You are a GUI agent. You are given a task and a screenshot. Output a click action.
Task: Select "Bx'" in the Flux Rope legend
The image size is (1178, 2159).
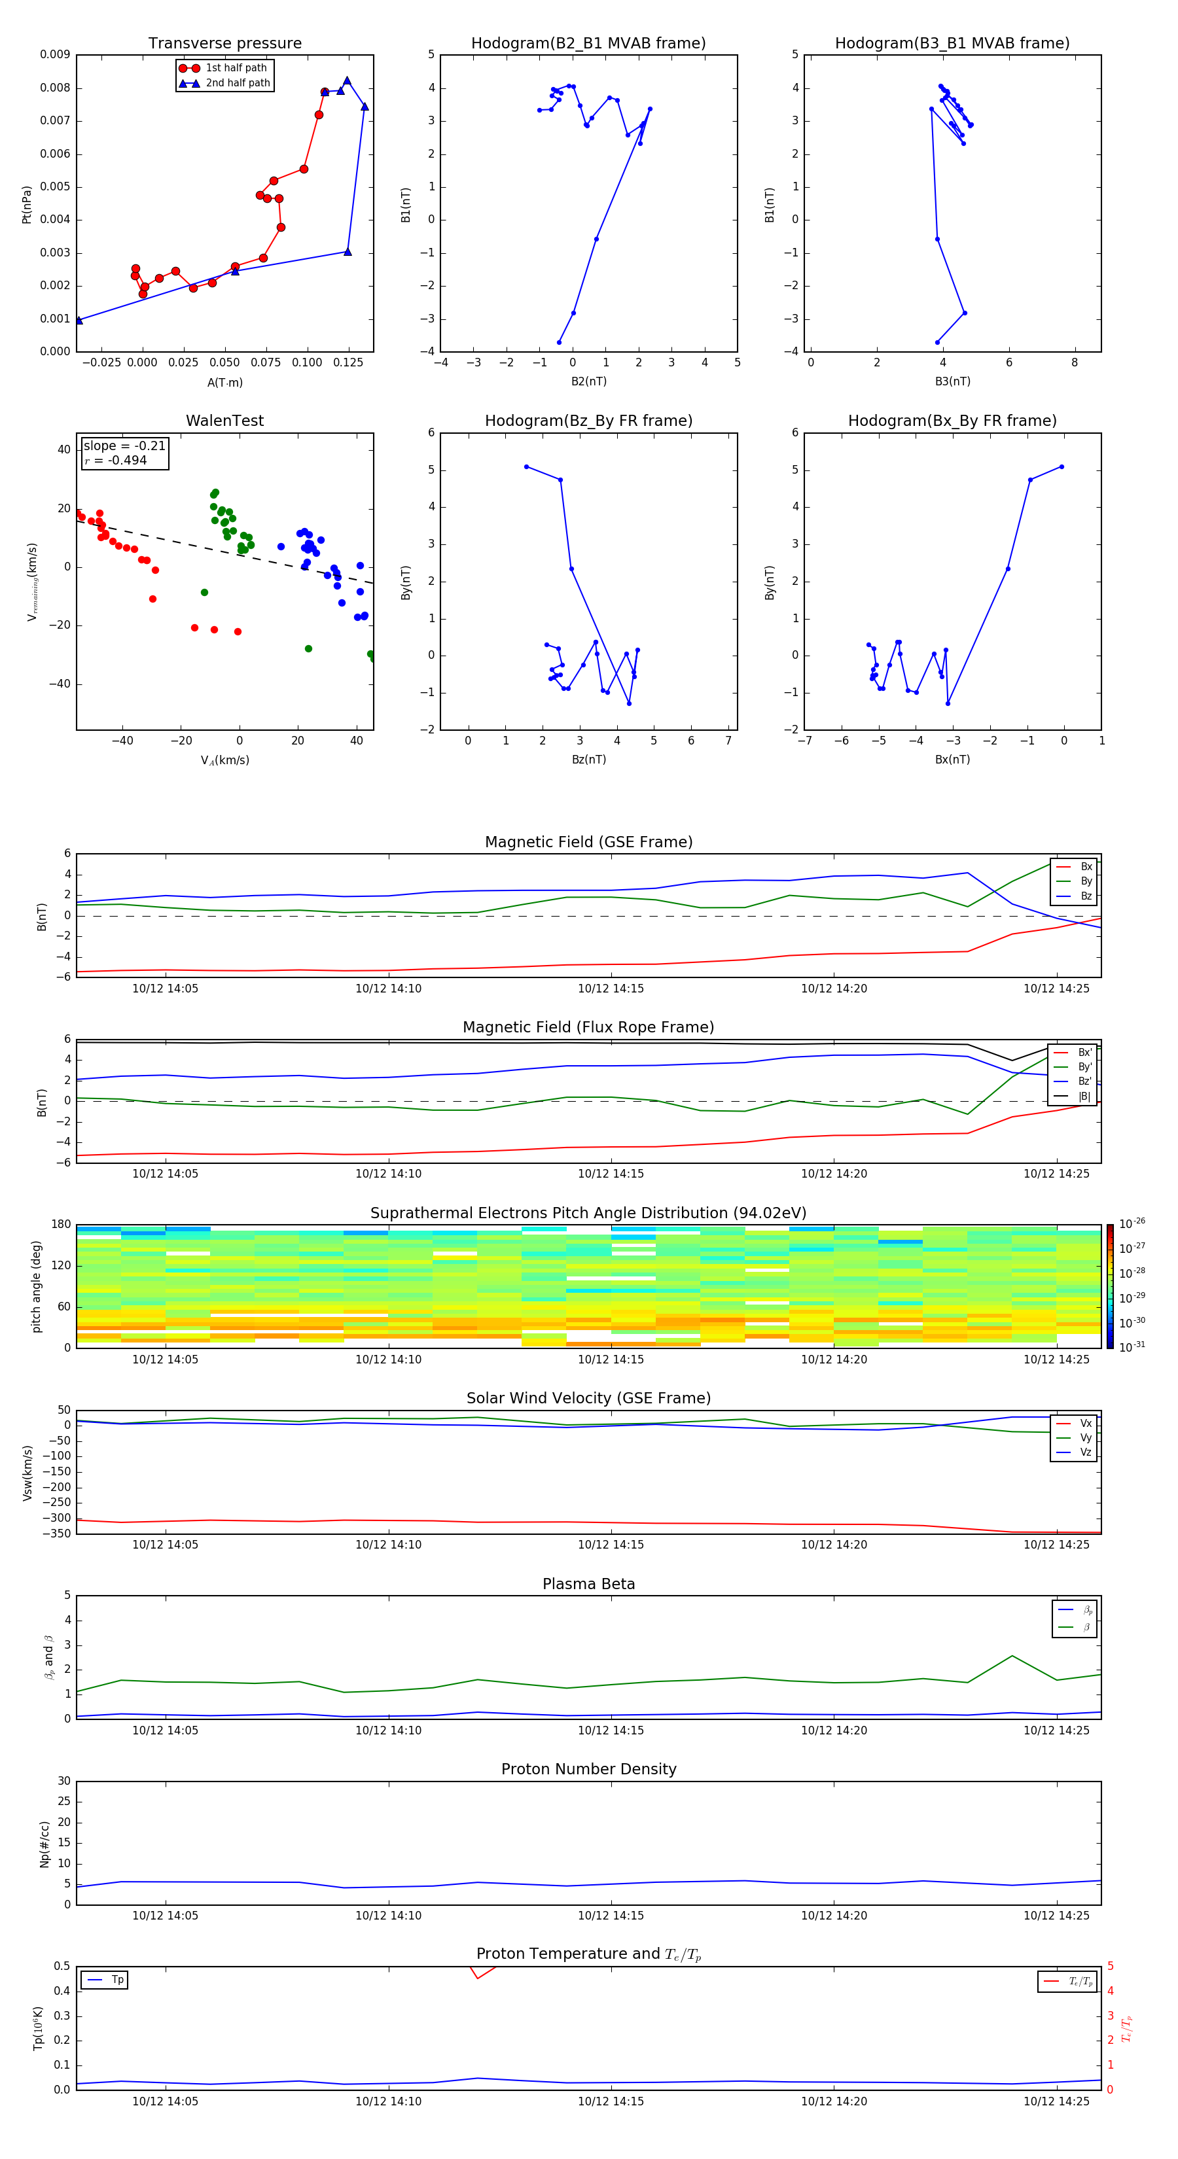(x=1074, y=1053)
